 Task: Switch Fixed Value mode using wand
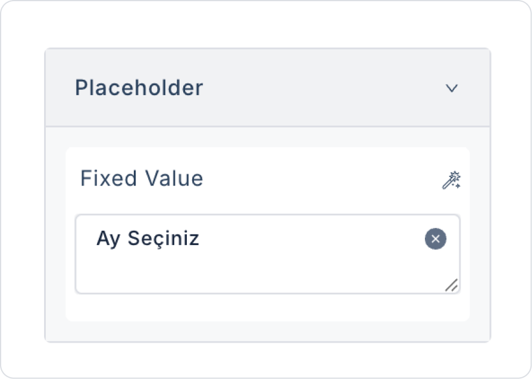[x=452, y=180]
